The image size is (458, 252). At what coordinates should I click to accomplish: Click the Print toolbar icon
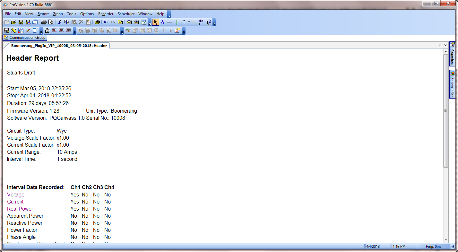pos(44,22)
